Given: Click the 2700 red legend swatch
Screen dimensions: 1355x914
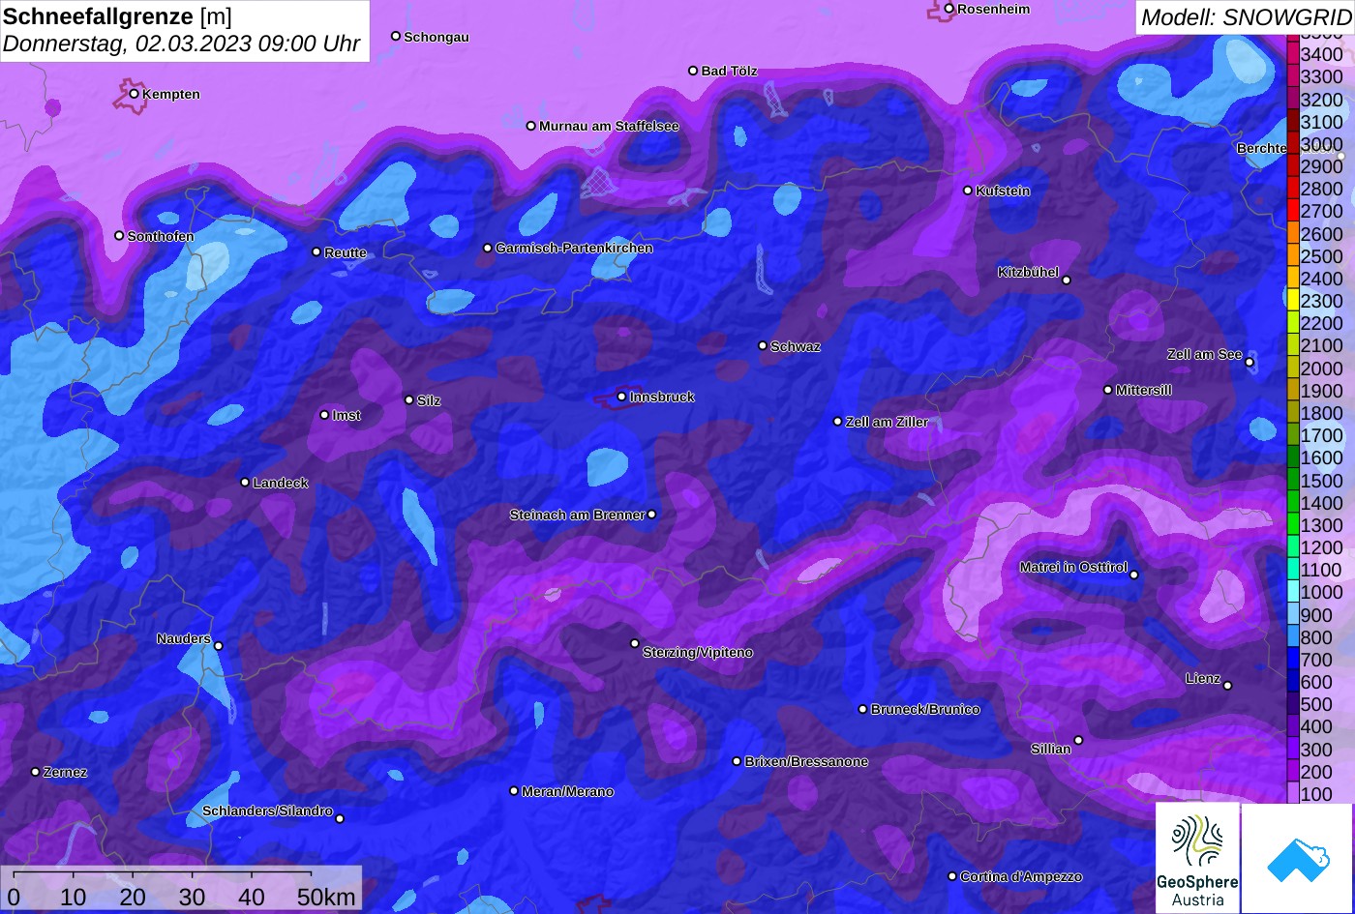Looking at the screenshot, I should click(x=1292, y=211).
